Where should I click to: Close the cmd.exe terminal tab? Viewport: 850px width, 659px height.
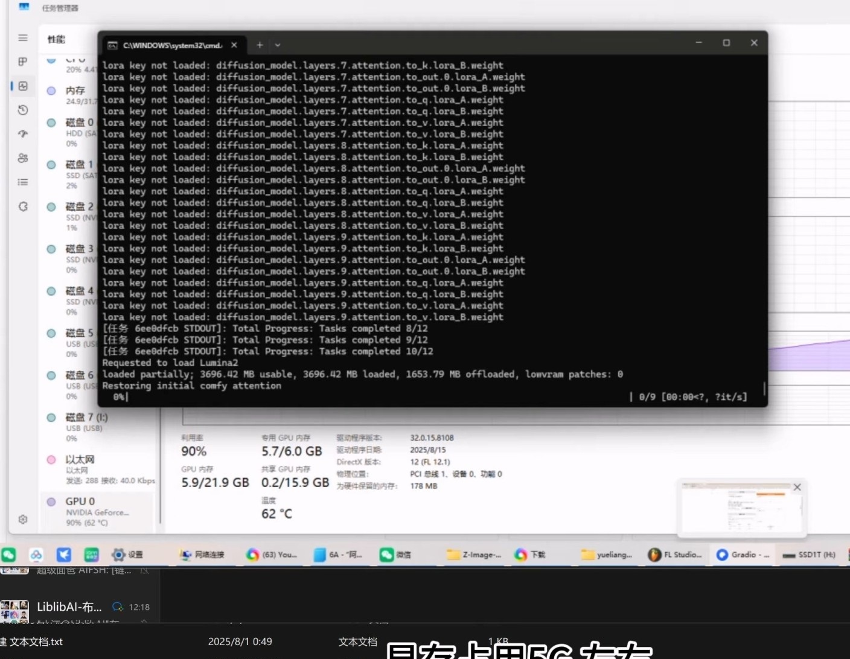pos(234,45)
